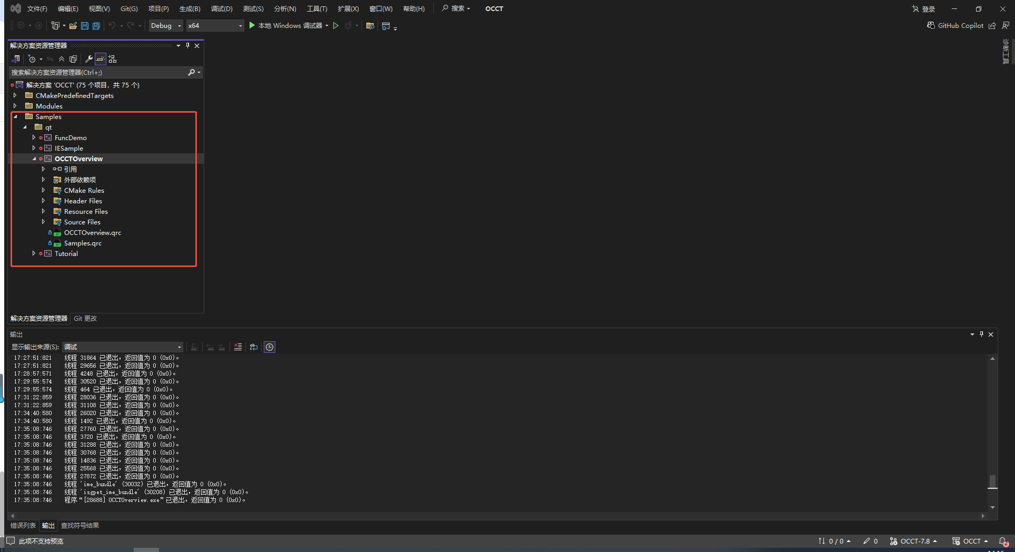
Task: Click the OCCT-7.8 branch button
Action: click(913, 541)
